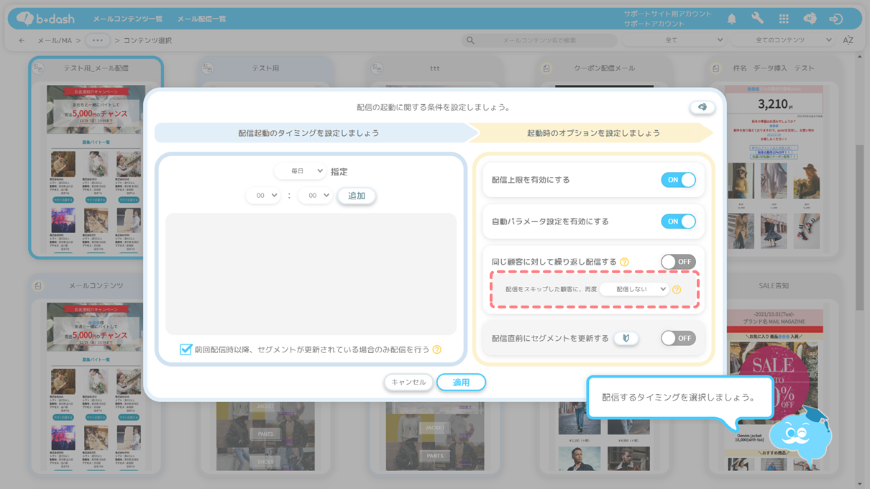Focus the メールコンテンツ名で検索 search field
870x489 pixels.
(539, 40)
